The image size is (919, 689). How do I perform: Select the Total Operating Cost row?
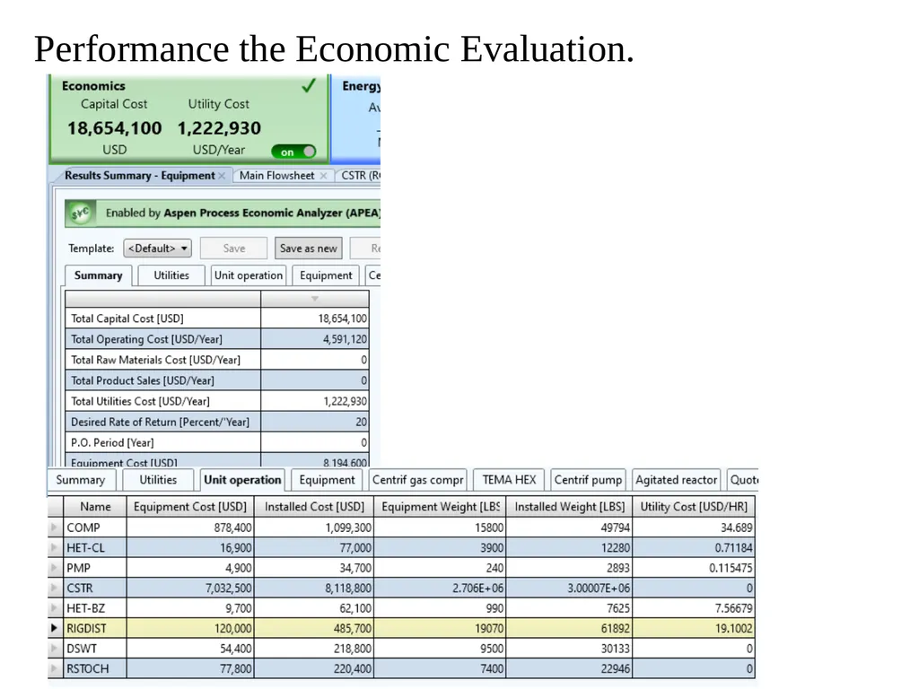pos(217,339)
